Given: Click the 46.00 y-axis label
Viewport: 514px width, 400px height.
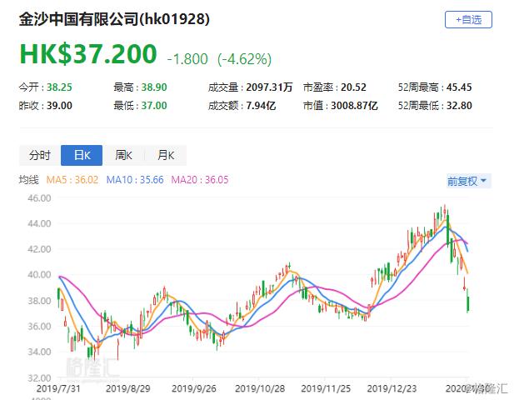Looking at the screenshot, I should click(x=39, y=198).
